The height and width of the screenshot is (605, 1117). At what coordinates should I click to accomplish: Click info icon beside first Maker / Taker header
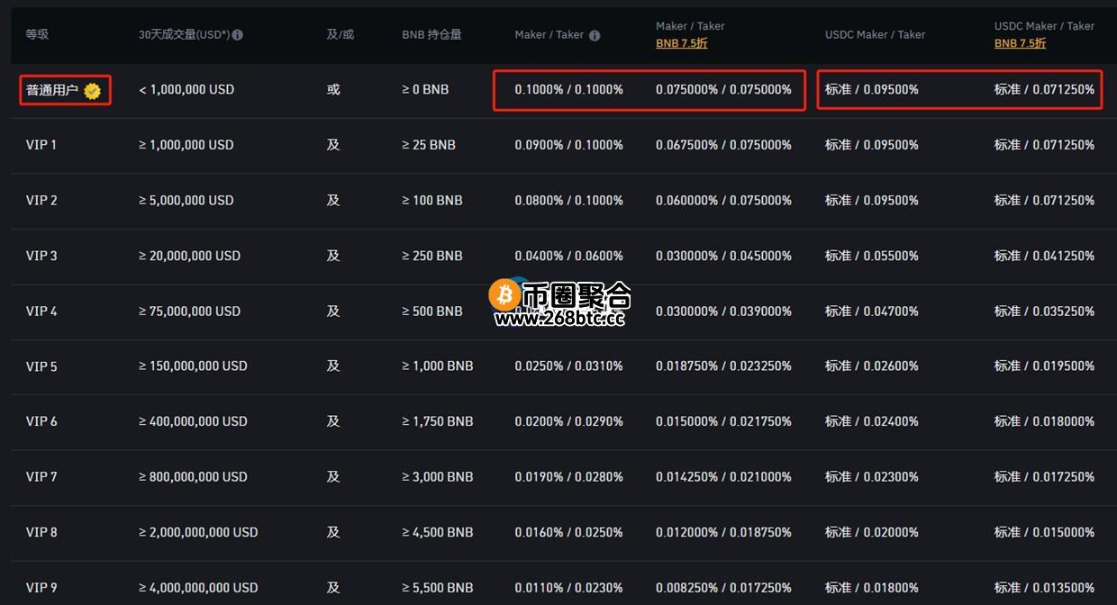tap(595, 35)
